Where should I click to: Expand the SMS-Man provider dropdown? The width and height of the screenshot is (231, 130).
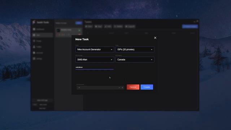click(x=95, y=60)
